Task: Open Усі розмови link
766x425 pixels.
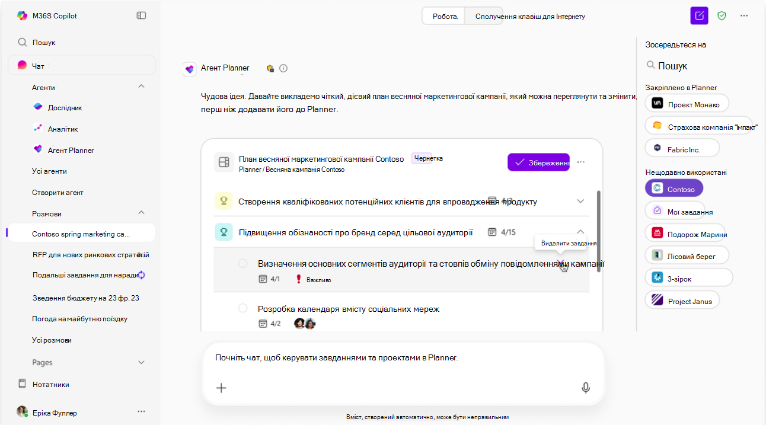Action: click(52, 340)
